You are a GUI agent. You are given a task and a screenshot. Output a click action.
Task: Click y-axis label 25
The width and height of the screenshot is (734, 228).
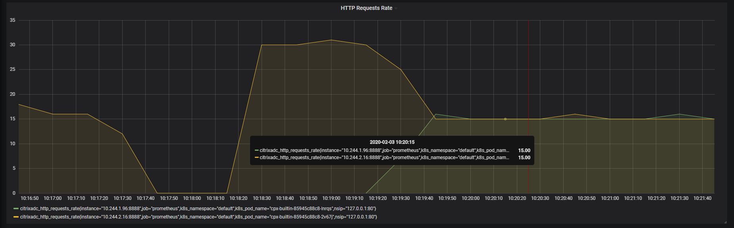tap(13, 69)
